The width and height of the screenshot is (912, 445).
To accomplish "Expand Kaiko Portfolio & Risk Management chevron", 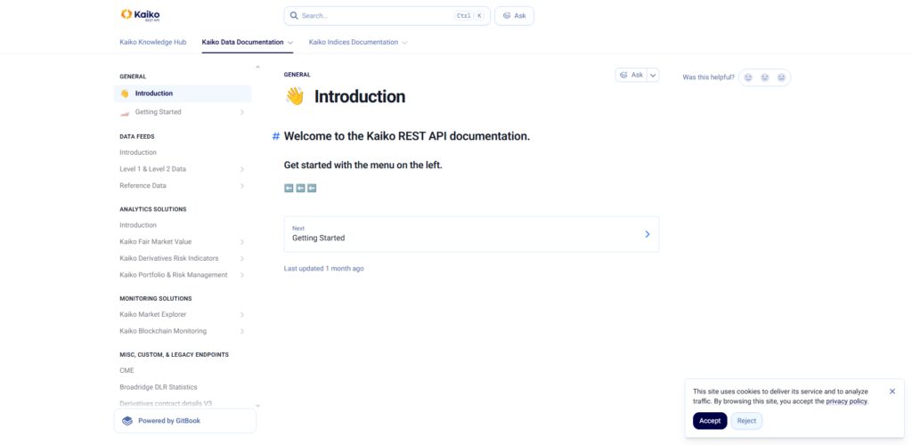I will [x=242, y=275].
